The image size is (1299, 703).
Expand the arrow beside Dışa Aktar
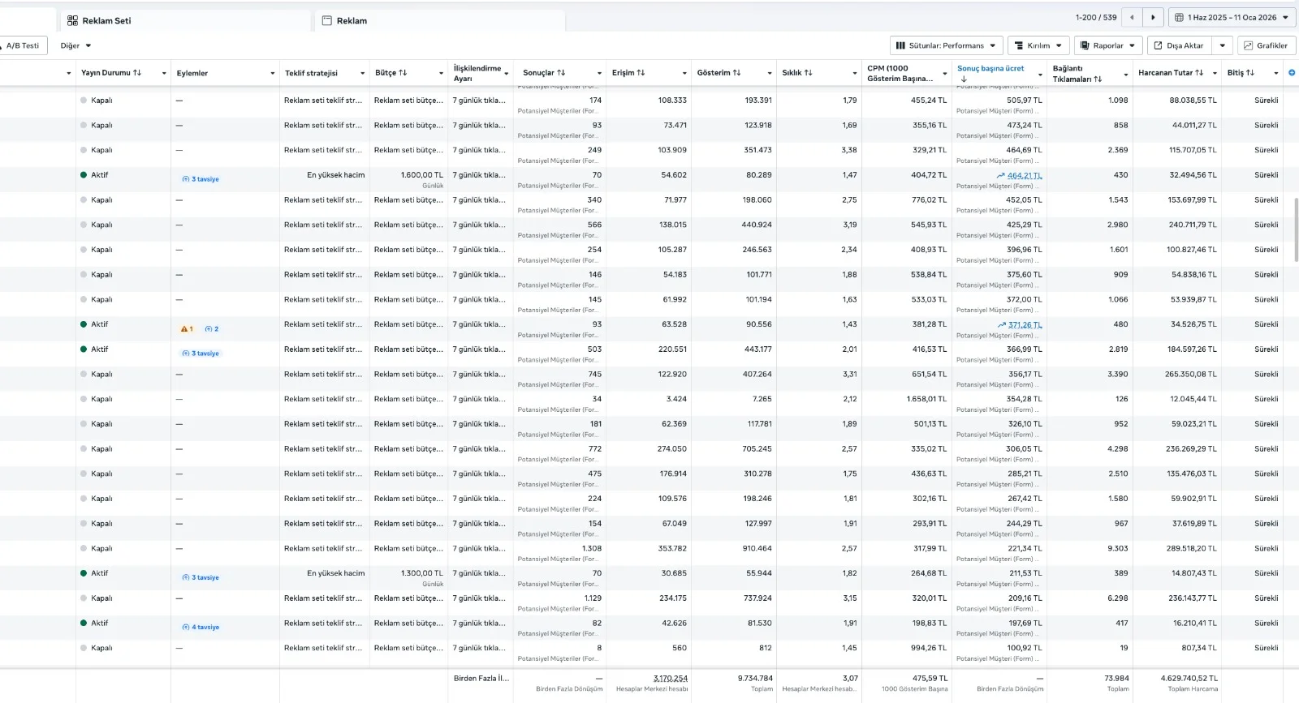1222,45
